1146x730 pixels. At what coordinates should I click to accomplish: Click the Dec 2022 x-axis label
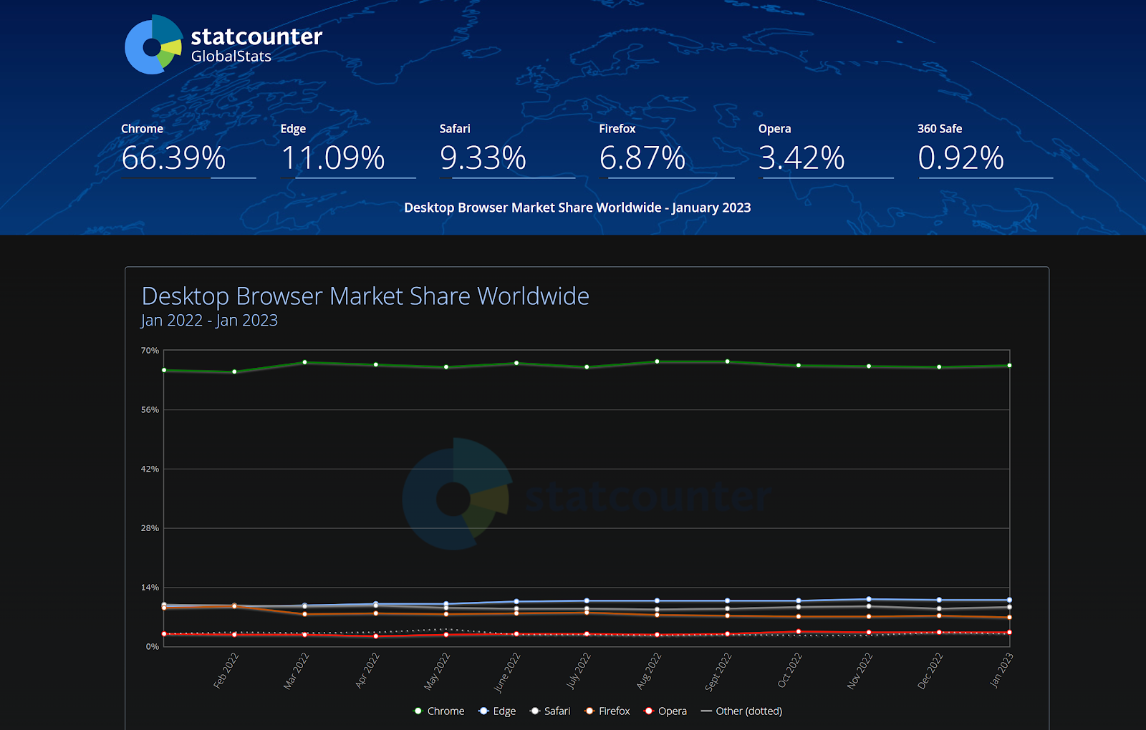[930, 671]
